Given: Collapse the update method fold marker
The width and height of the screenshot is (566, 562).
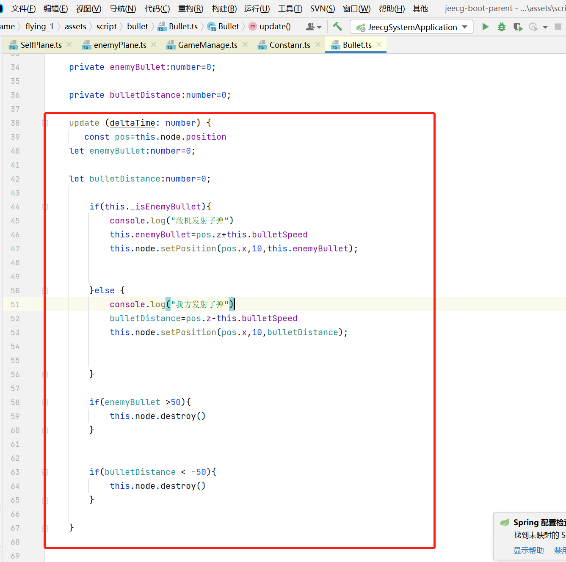Looking at the screenshot, I should pyautogui.click(x=45, y=123).
